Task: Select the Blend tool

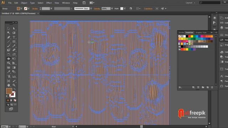Action: point(14,72)
